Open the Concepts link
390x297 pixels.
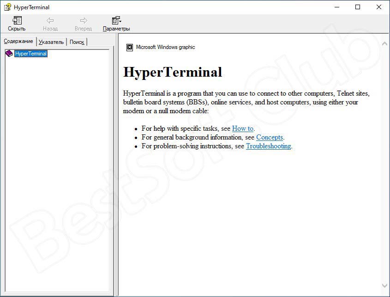click(x=270, y=137)
